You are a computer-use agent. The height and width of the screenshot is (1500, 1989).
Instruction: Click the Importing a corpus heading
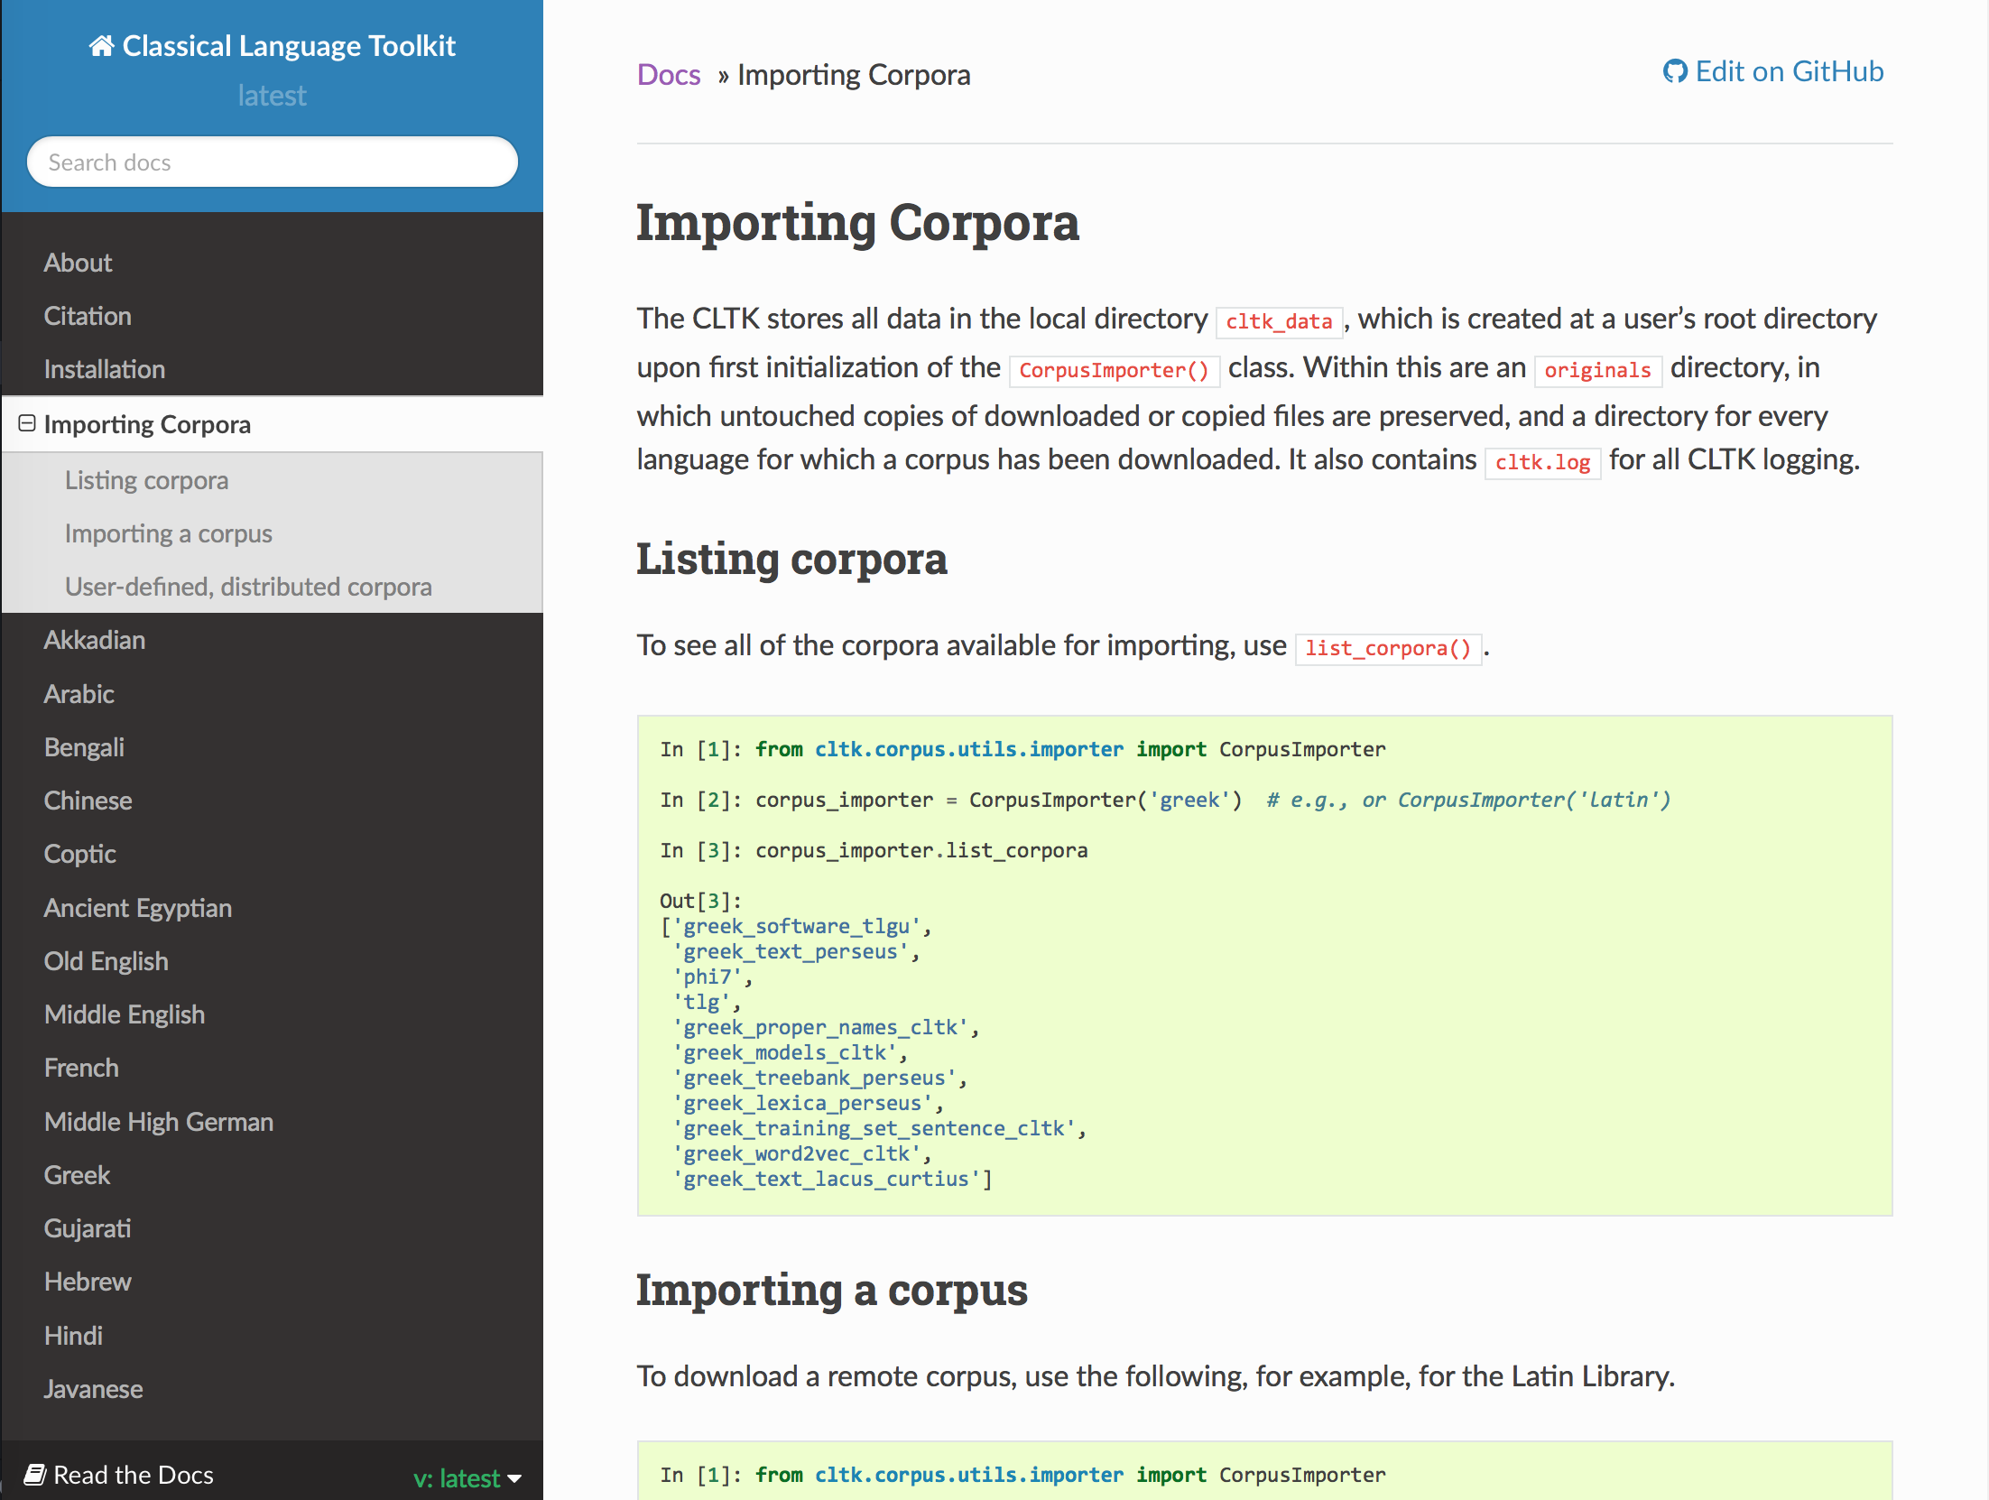[832, 1290]
